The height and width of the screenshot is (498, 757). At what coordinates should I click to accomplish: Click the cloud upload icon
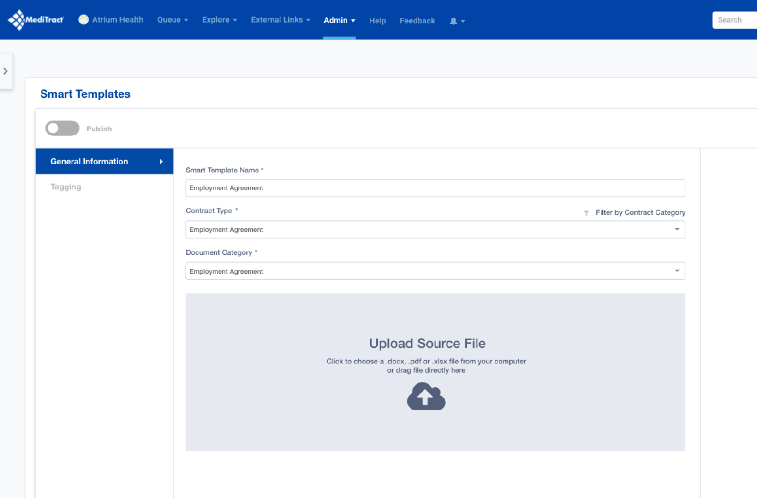(426, 396)
